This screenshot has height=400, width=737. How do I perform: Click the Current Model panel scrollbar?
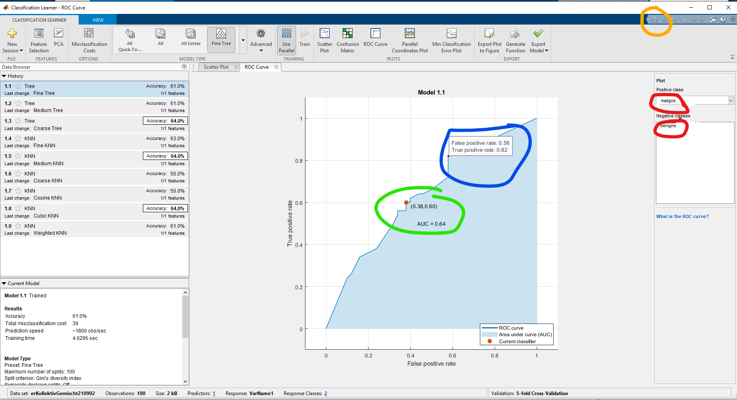pyautogui.click(x=185, y=317)
